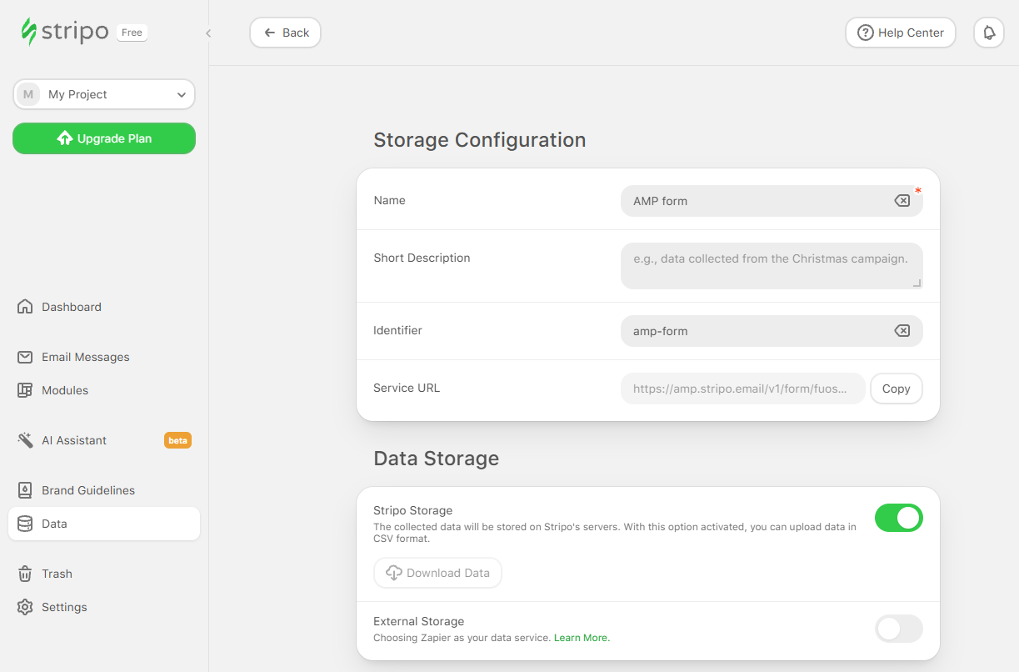Click the Dashboard home icon
This screenshot has height=672, width=1019.
(x=25, y=307)
